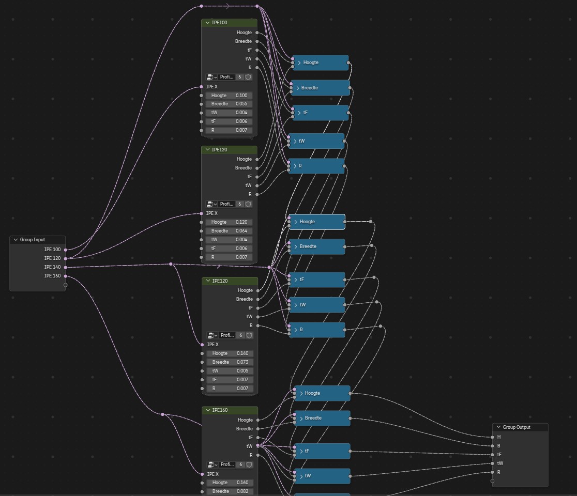577x496 pixels.
Task: Collapse the IPE120 node containing Breedte 0.073
Action: (x=208, y=281)
